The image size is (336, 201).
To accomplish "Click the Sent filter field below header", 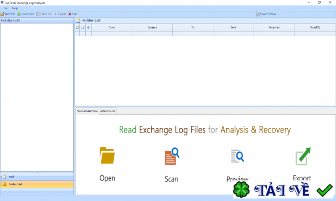I will (x=234, y=34).
